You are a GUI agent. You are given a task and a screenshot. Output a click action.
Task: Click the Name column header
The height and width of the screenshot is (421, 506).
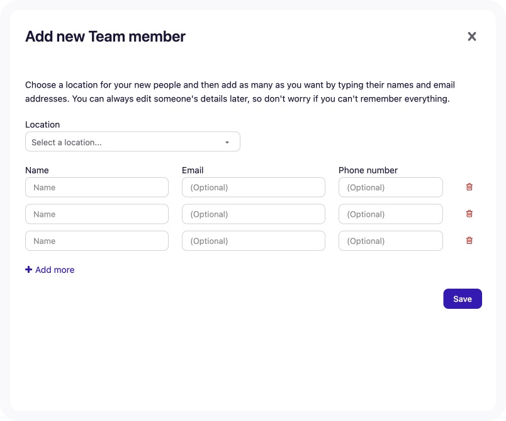37,170
